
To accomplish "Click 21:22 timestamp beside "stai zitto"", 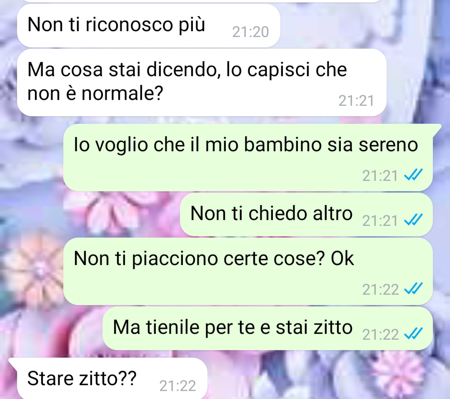I will [380, 335].
